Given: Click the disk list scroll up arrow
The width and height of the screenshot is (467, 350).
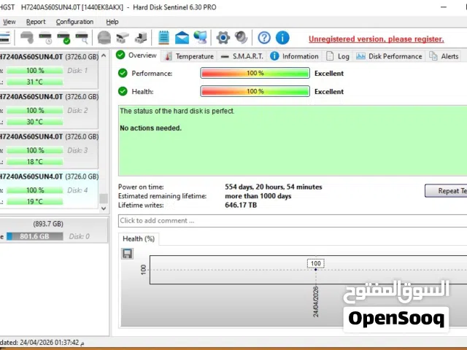Looking at the screenshot, I should point(104,55).
